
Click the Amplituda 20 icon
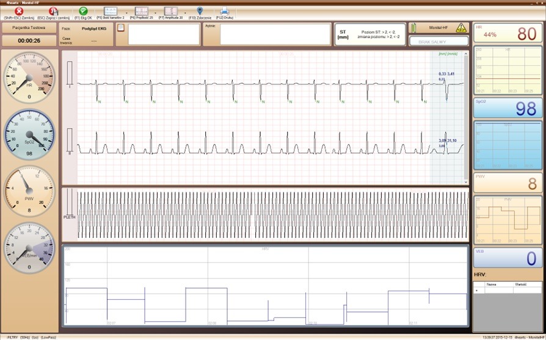[x=170, y=11]
